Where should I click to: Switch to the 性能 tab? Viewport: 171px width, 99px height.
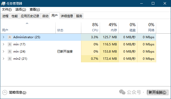point(15,16)
